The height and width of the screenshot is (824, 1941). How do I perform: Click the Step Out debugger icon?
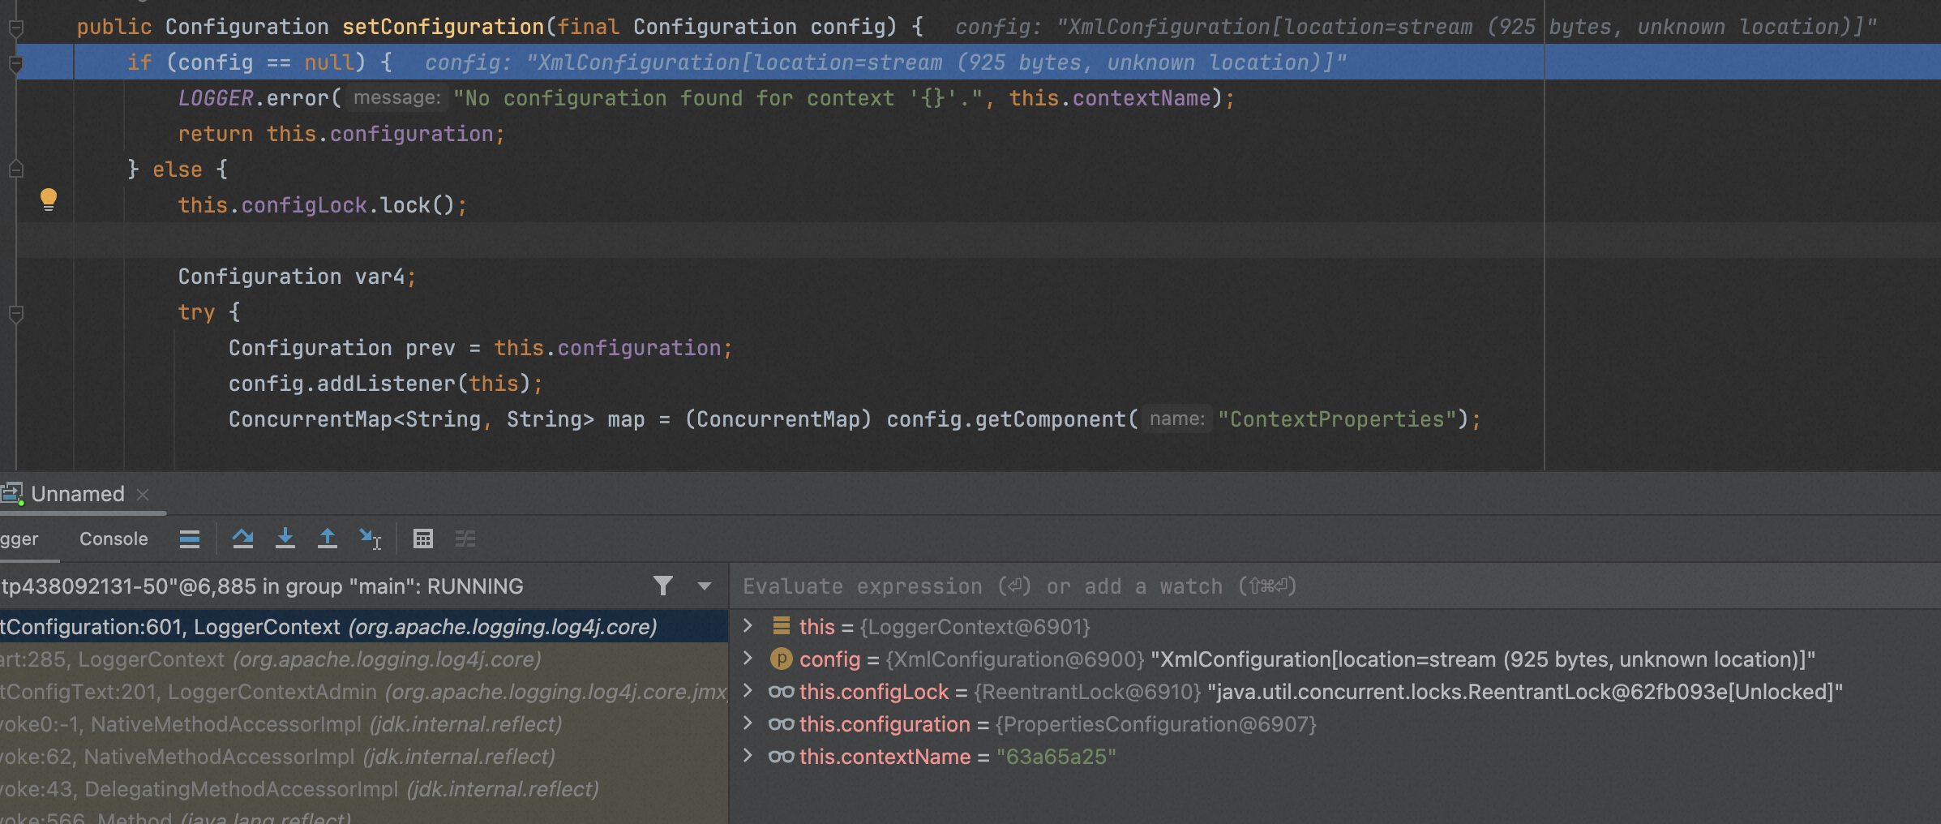327,539
